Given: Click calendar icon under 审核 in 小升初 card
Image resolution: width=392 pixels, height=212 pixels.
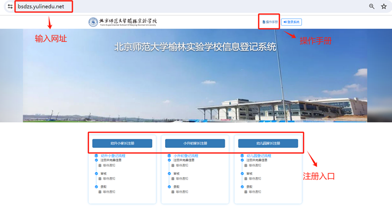Looking at the screenshot, I should (173, 179).
